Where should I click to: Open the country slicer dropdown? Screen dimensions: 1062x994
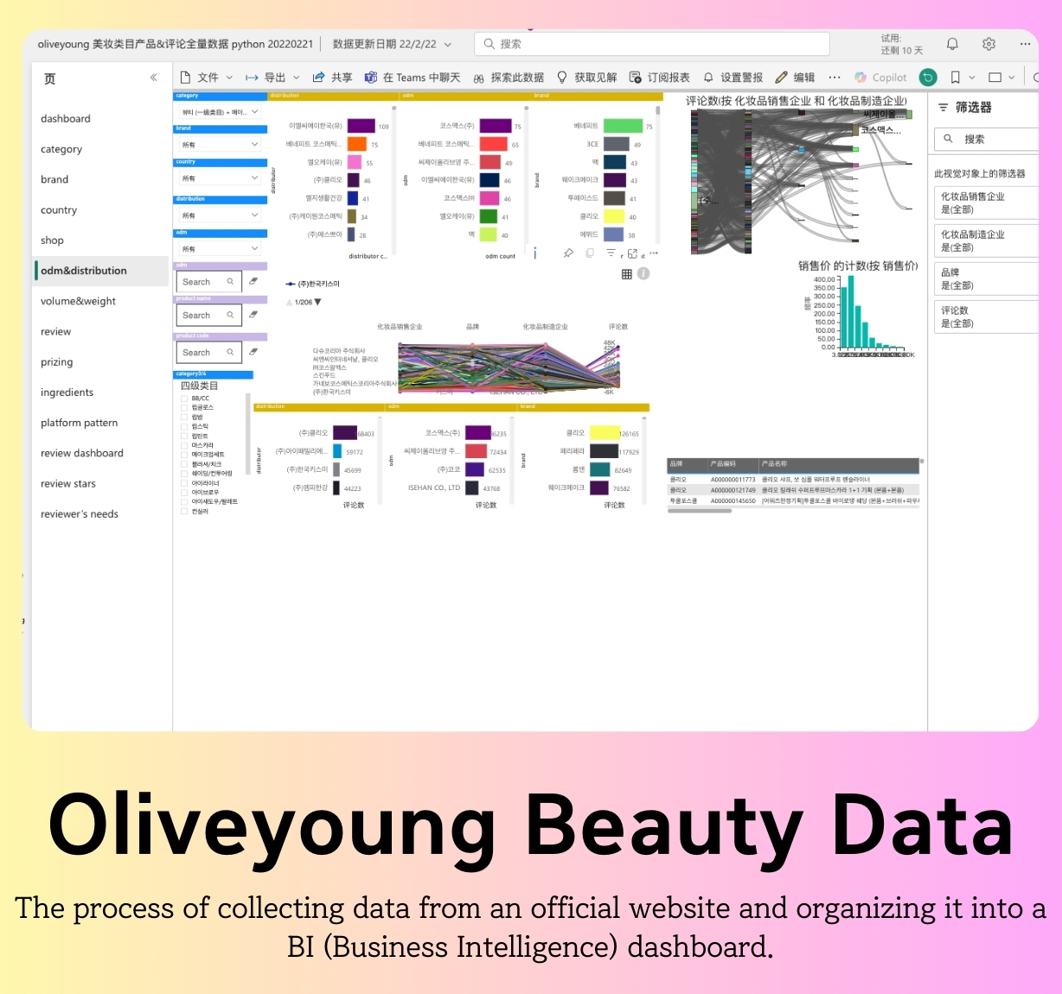220,178
